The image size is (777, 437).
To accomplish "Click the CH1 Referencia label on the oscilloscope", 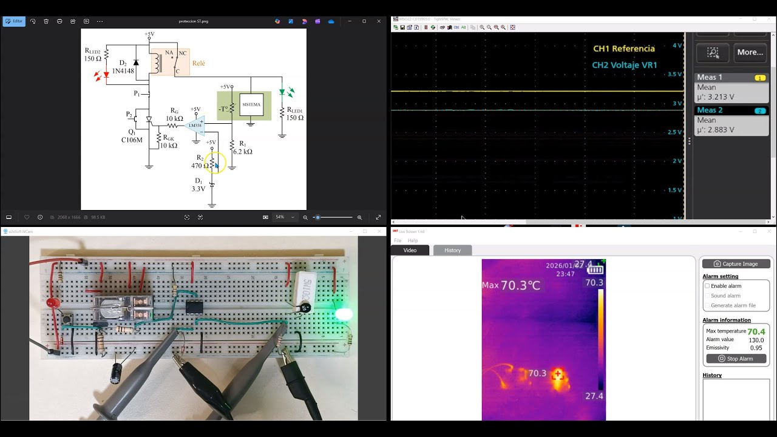I will pos(623,49).
